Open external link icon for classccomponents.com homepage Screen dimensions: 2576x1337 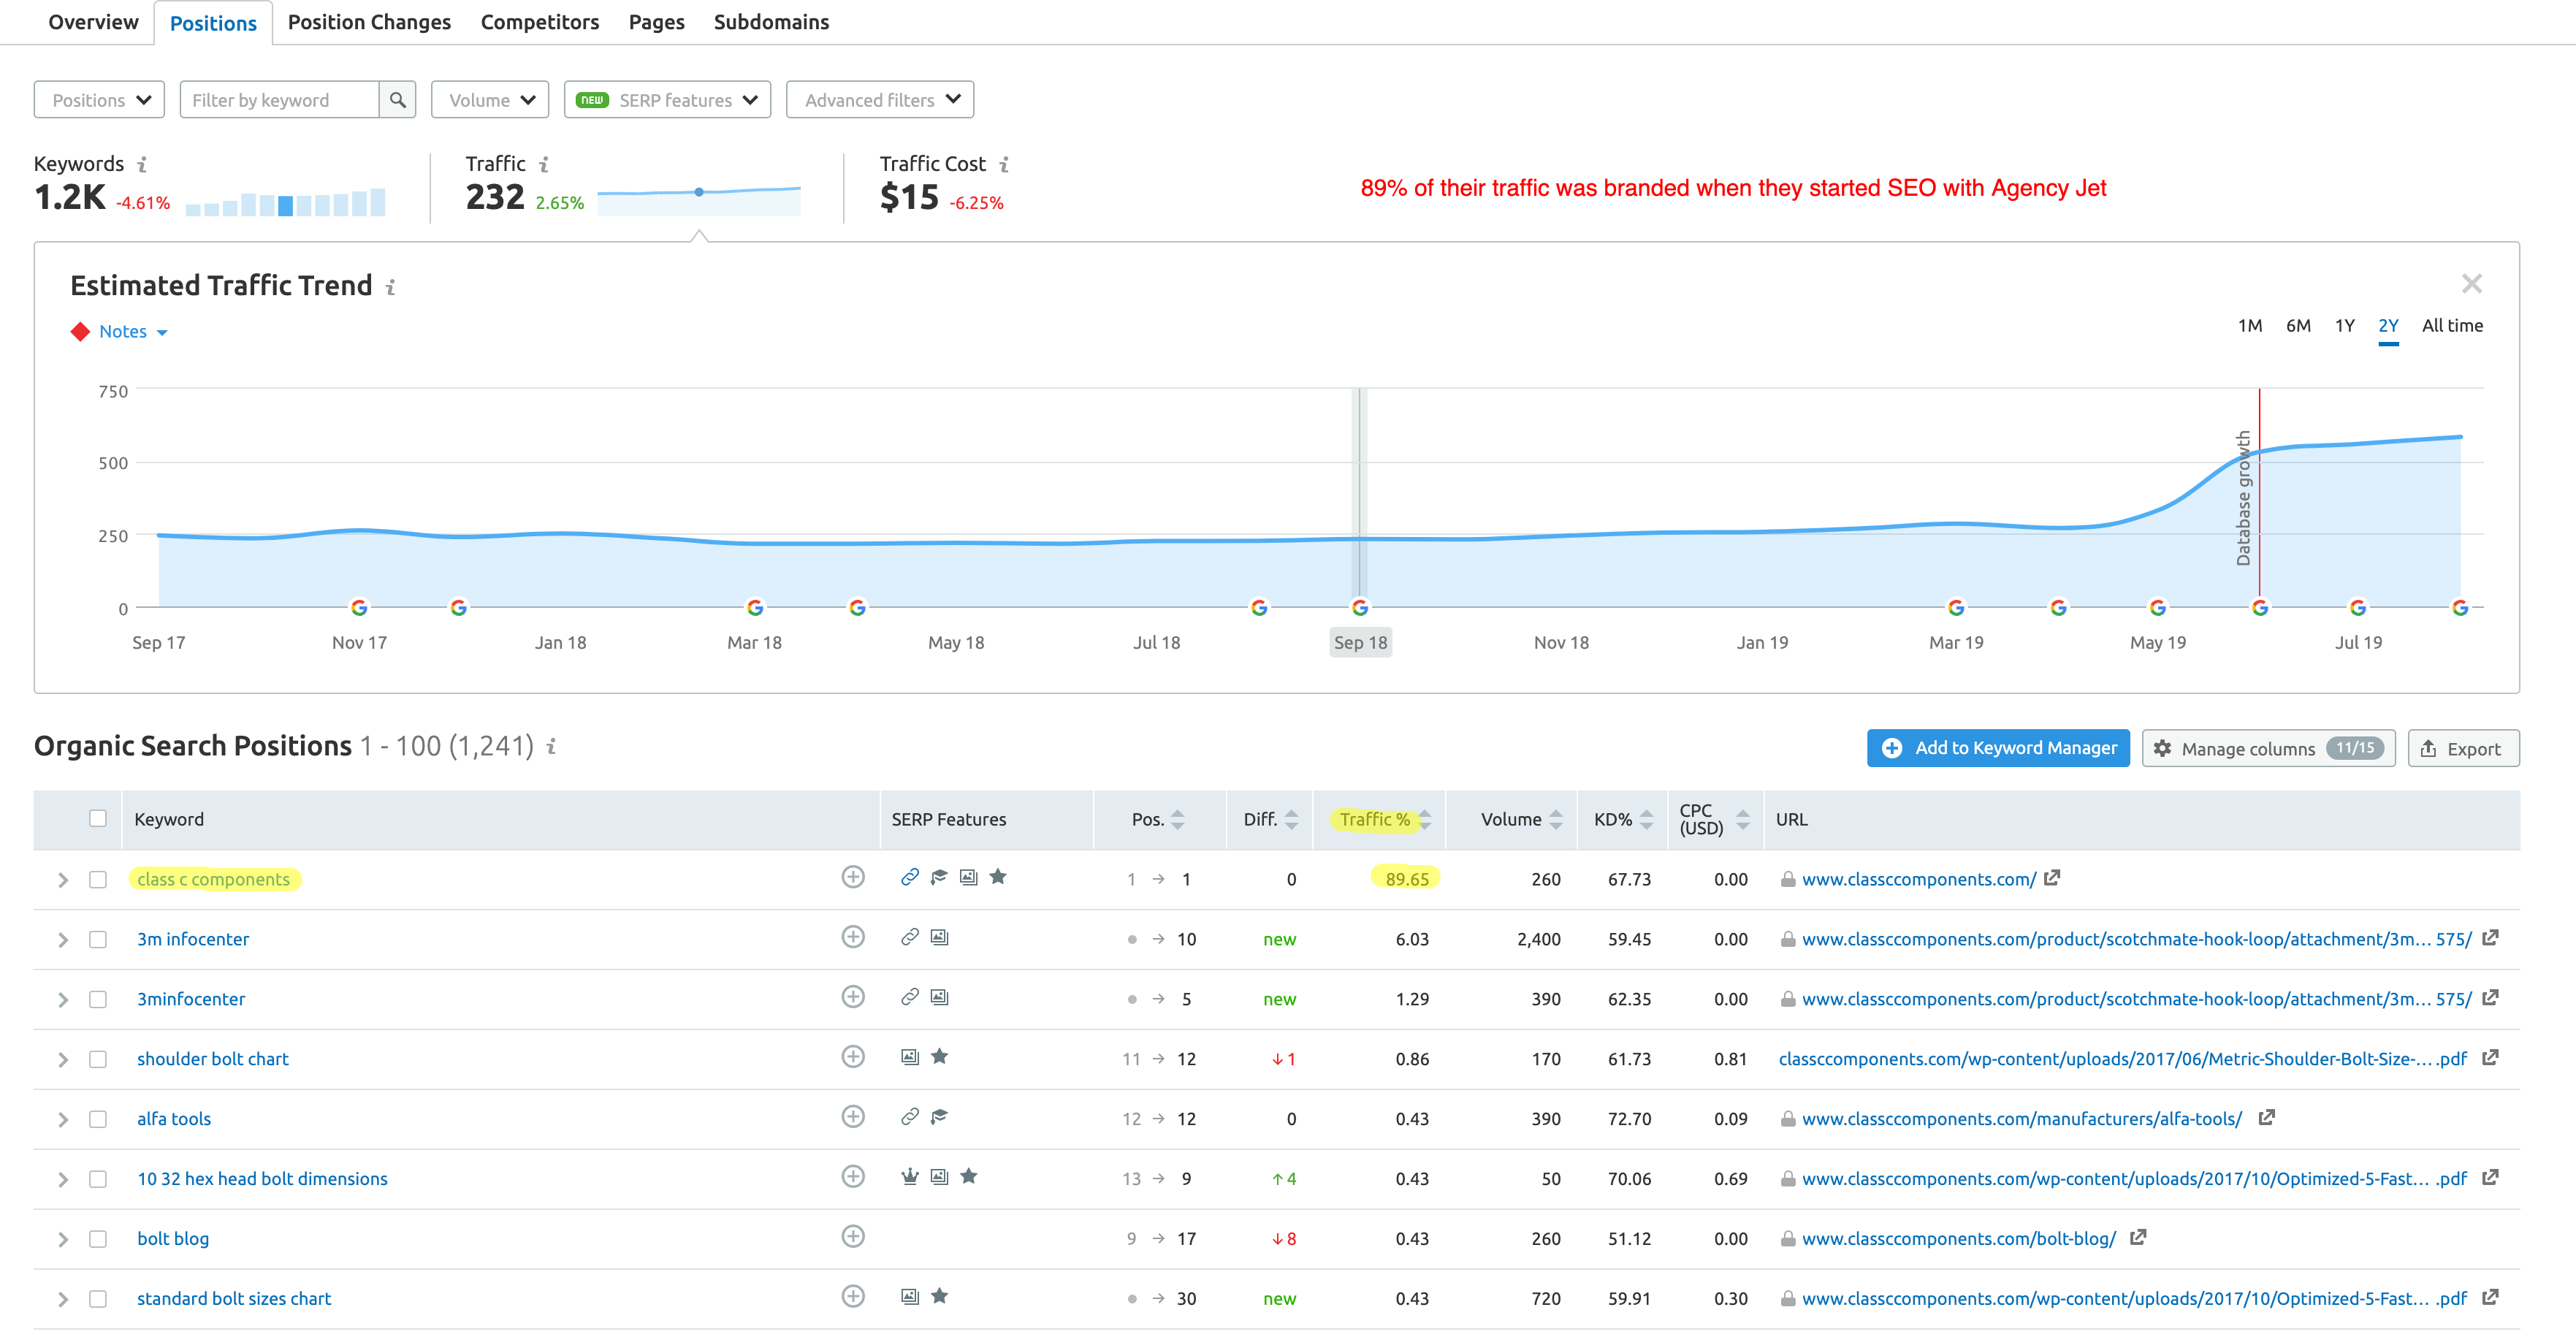[x=2052, y=878]
